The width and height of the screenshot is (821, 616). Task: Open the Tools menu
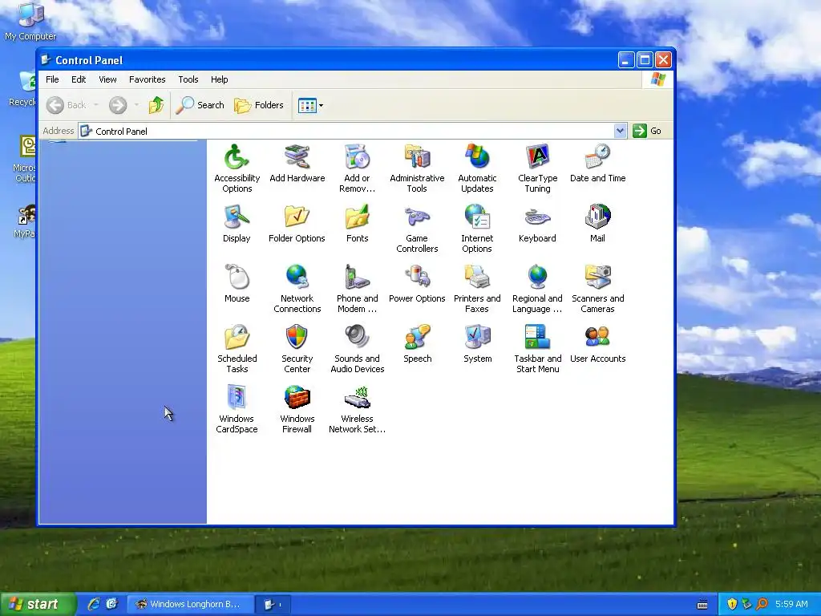click(188, 79)
